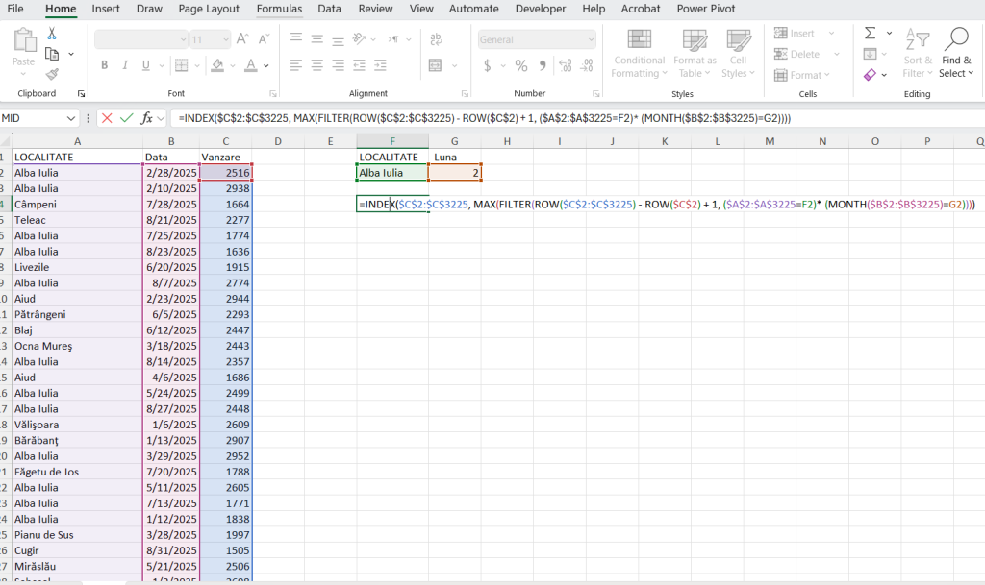Open Fill Color dropdown arrow
Image resolution: width=985 pixels, height=585 pixels.
(233, 65)
